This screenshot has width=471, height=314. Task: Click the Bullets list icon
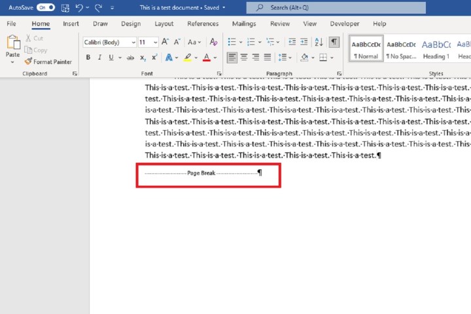[x=232, y=42]
